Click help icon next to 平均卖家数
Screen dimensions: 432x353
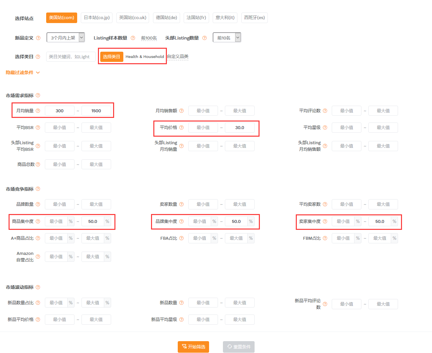pos(325,204)
